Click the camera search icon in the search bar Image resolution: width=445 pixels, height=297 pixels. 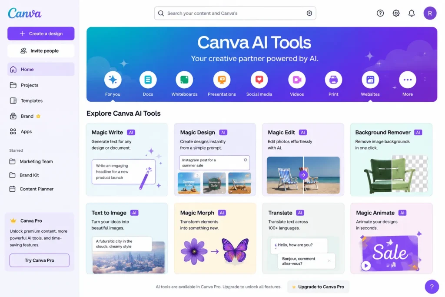click(309, 13)
